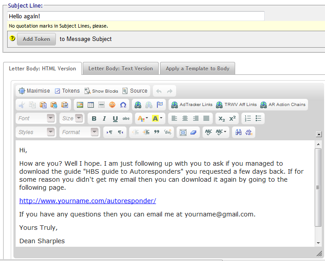Toggle Show Blocks in editor
The height and width of the screenshot is (261, 325).
coord(101,91)
